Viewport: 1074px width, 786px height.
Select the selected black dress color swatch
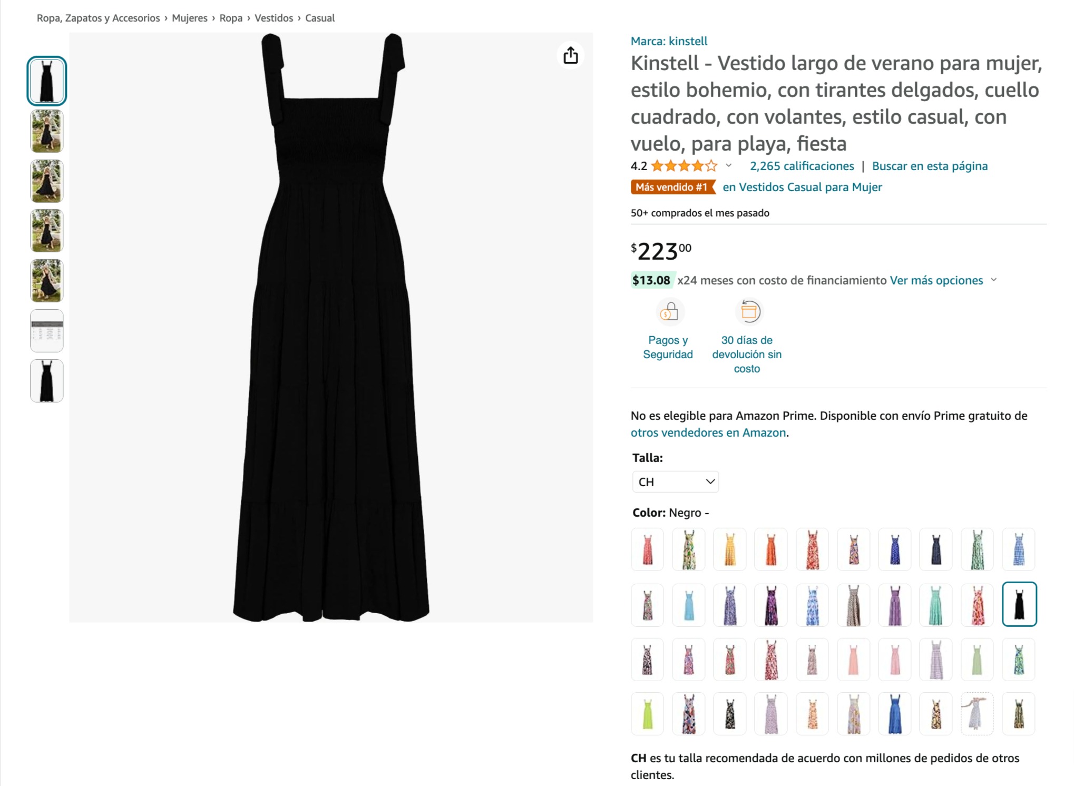pos(1019,604)
